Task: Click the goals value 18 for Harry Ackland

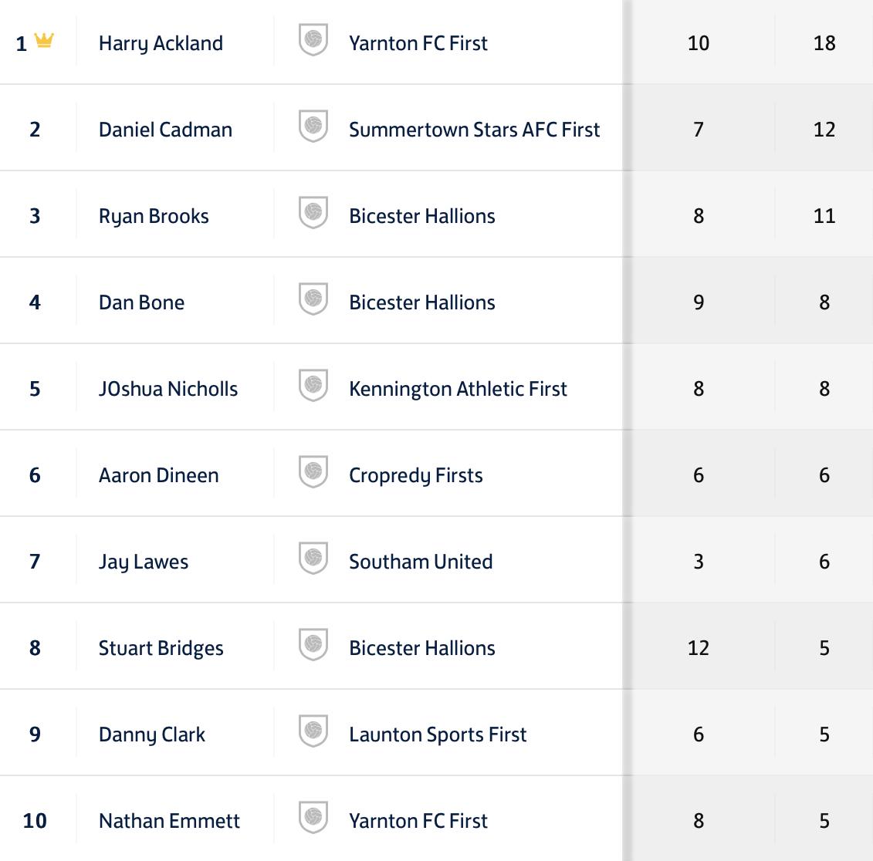Action: (x=824, y=43)
